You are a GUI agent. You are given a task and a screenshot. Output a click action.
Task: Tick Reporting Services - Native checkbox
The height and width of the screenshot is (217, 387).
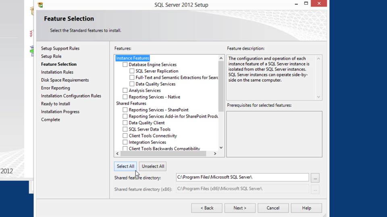pyautogui.click(x=125, y=97)
